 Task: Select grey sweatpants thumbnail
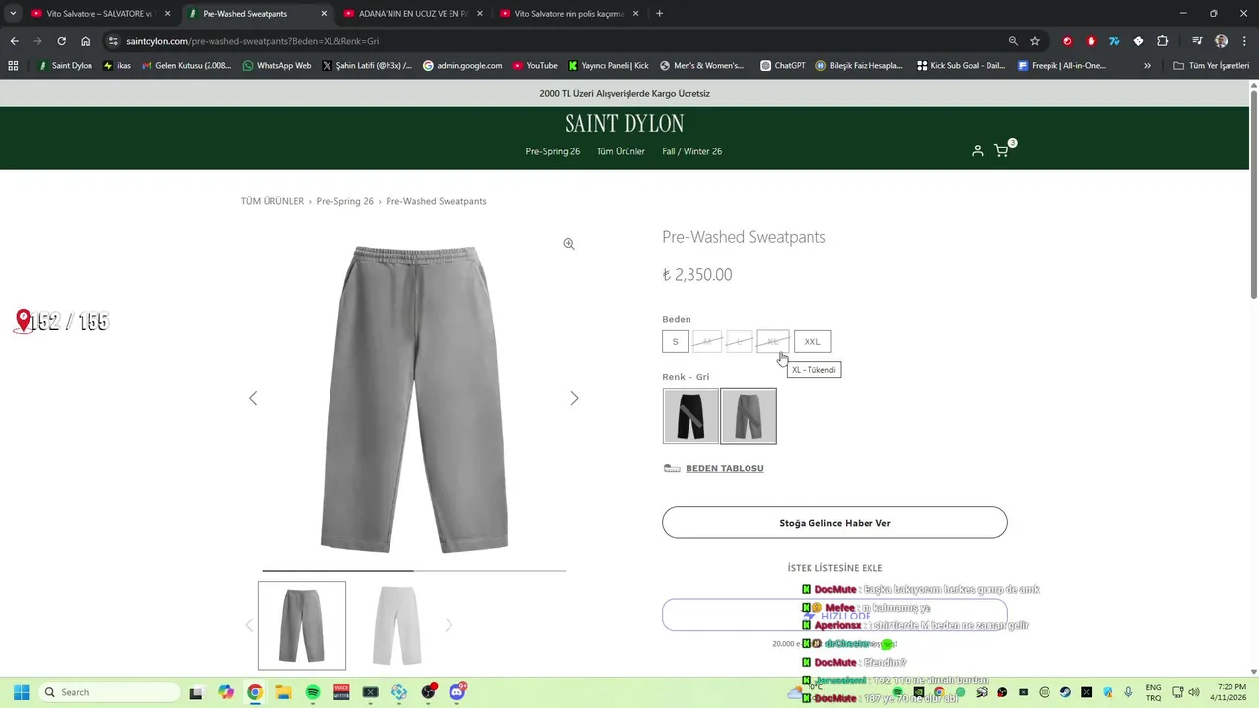302,625
